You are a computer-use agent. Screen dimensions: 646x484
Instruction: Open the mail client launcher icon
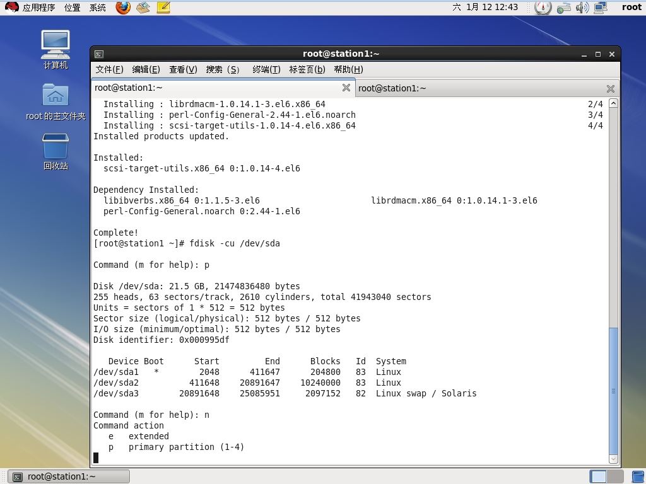click(143, 8)
